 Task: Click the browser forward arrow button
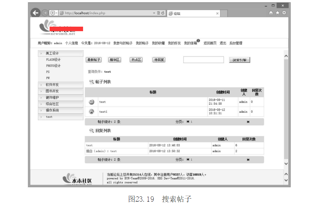[x=45, y=13]
